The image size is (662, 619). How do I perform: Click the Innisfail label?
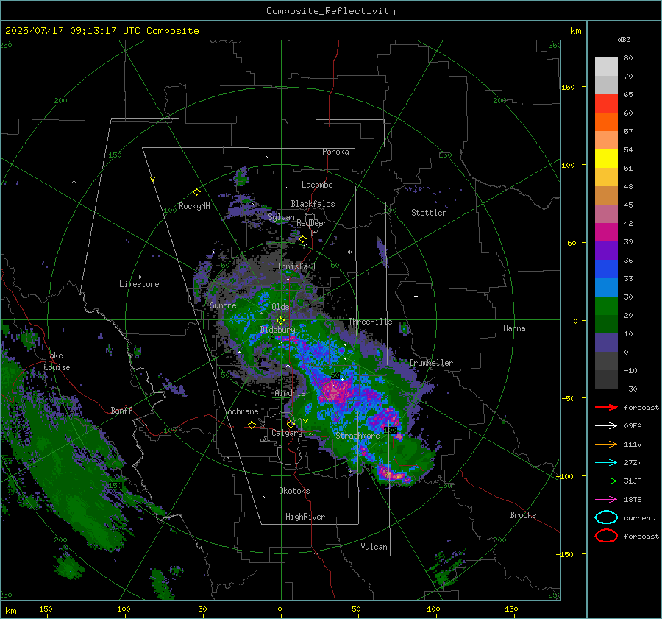point(296,266)
